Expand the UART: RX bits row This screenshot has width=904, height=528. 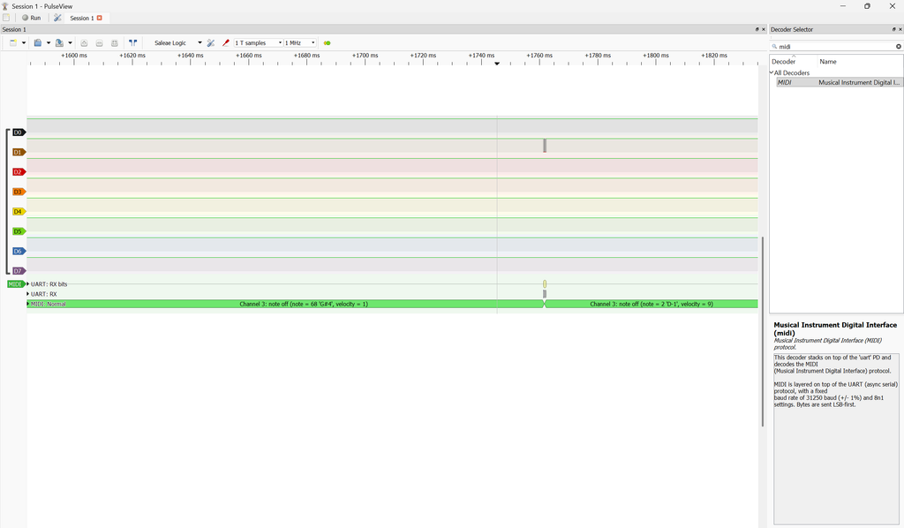[x=27, y=284]
